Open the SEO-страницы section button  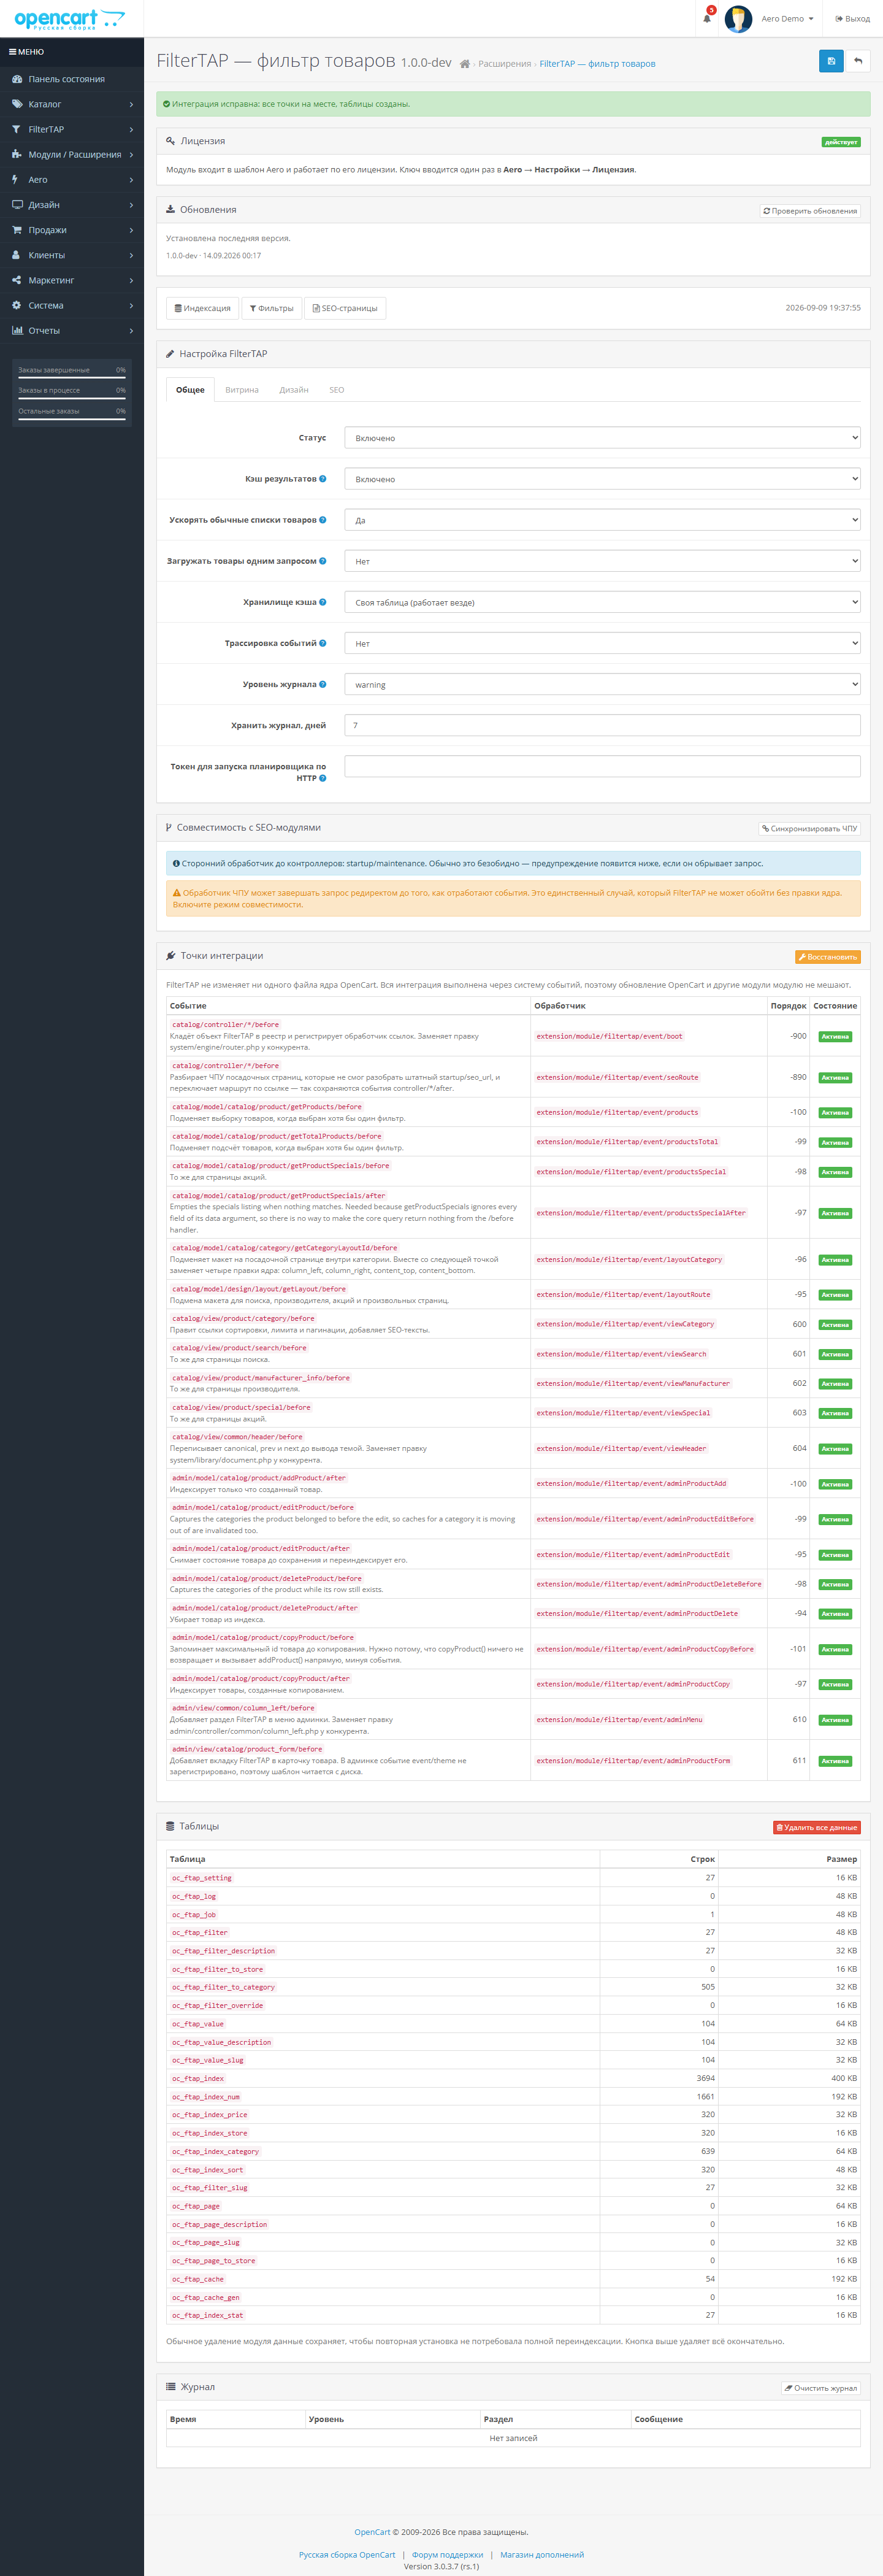345,308
